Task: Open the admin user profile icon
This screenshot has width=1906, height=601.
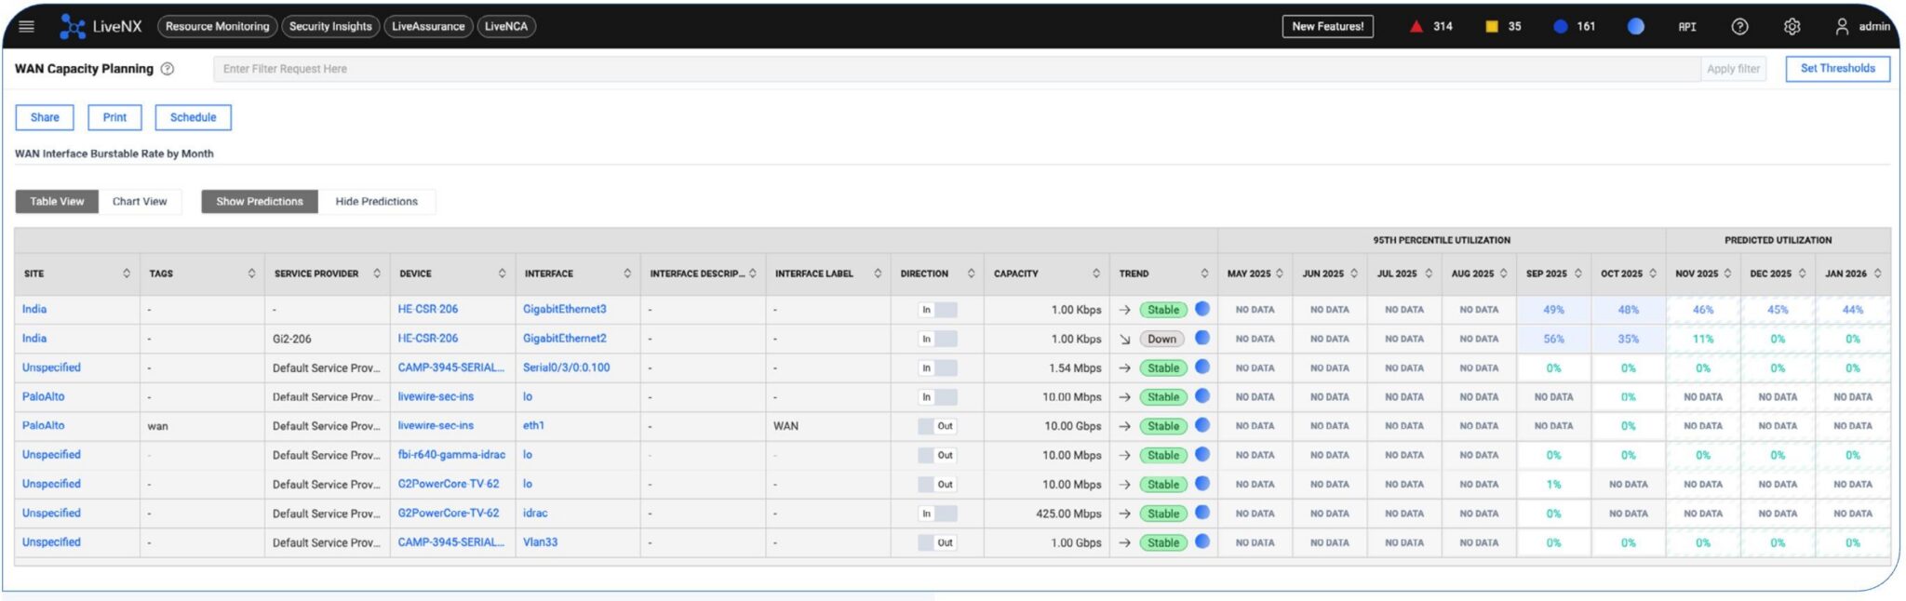Action: 1842,26
